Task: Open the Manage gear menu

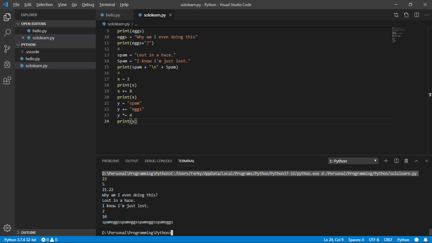Action: [x=7, y=228]
